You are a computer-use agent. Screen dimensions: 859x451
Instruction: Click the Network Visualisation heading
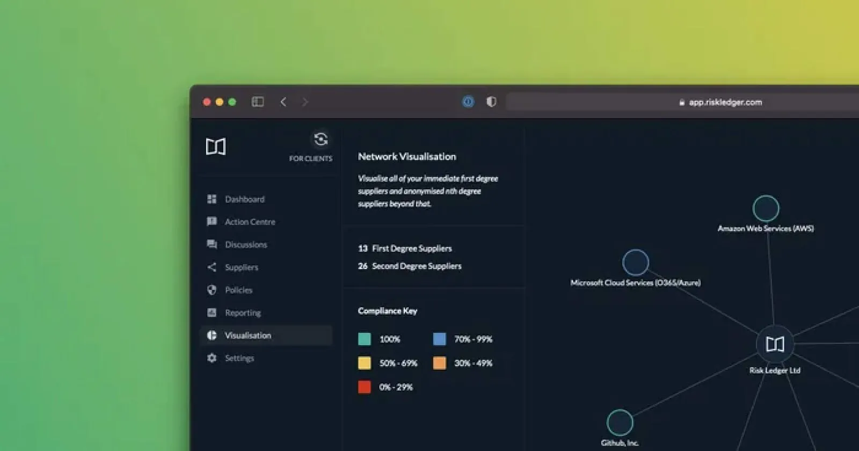pos(407,156)
